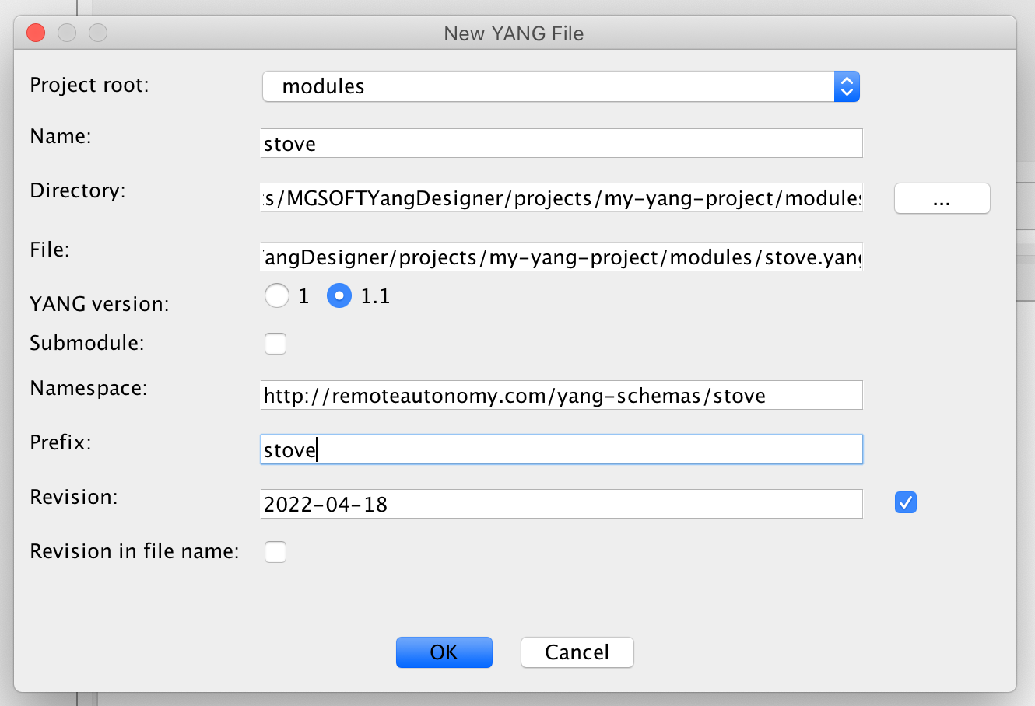
Task: Enable Revision in file name checkbox
Action: [x=275, y=552]
